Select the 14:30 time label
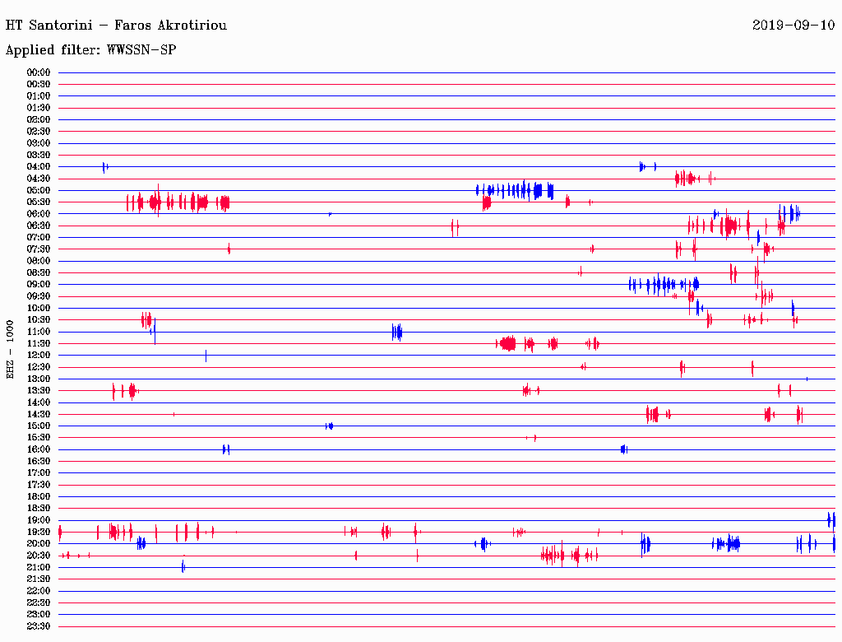 click(38, 414)
